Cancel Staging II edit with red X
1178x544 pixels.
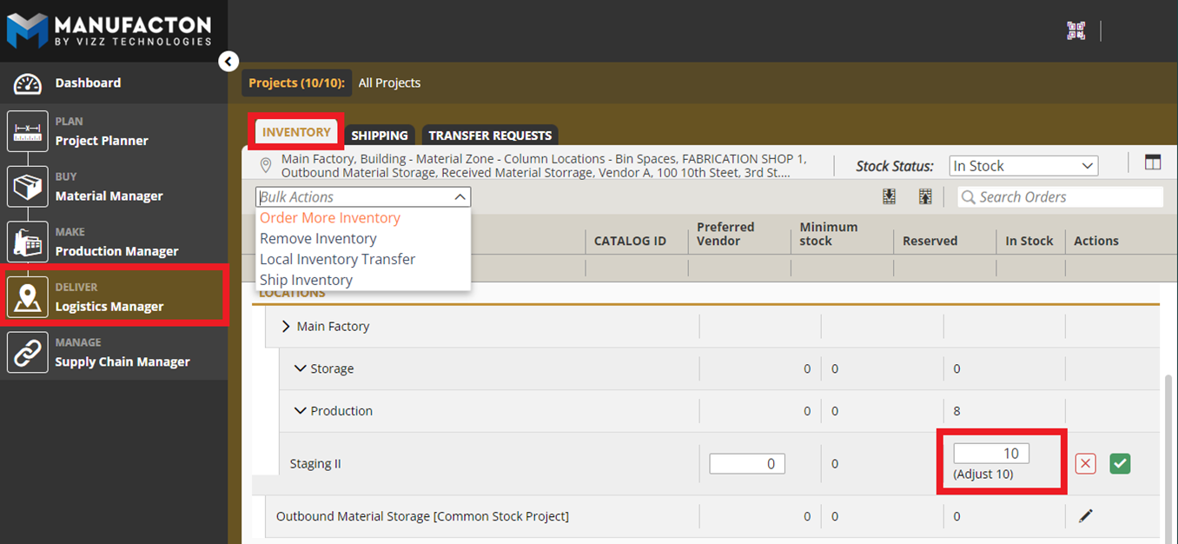[1085, 464]
